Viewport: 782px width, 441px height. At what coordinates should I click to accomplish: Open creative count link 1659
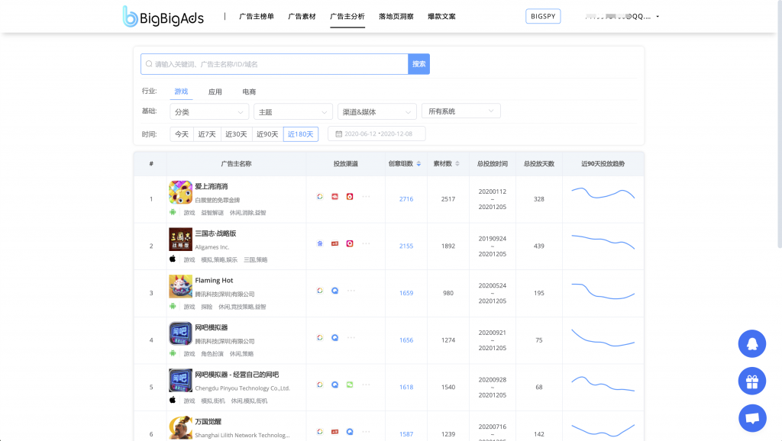point(406,293)
